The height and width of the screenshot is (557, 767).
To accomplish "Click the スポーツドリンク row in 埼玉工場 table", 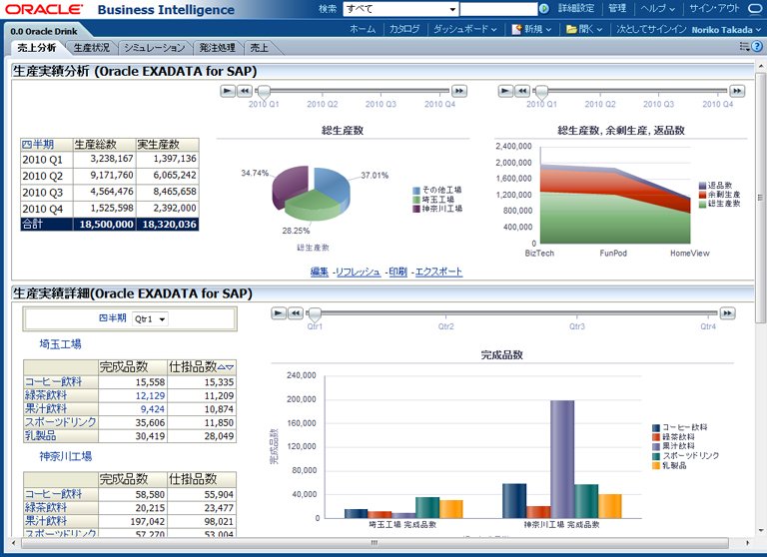I will (130, 422).
